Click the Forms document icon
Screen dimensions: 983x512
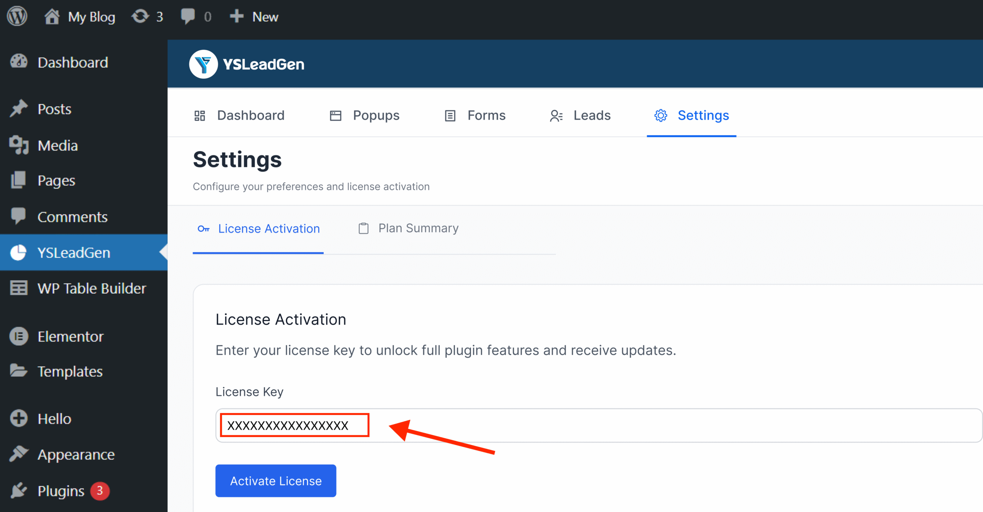pos(450,116)
